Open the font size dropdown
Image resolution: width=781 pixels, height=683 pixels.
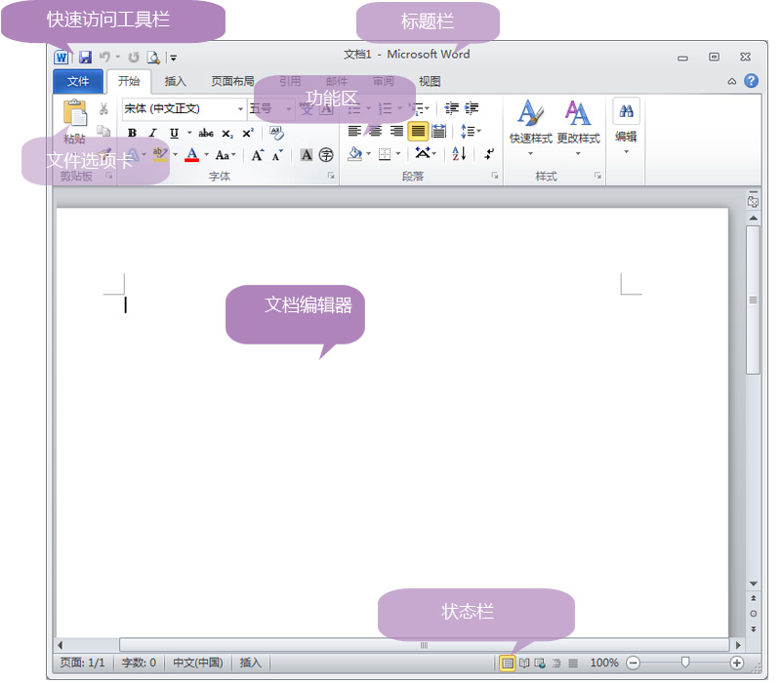point(288,108)
